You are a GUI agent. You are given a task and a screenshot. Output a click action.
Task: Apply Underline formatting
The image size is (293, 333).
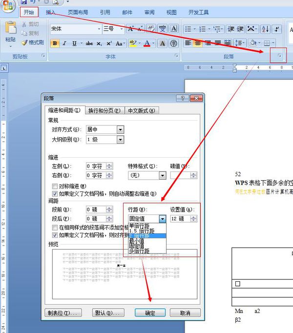(74, 43)
